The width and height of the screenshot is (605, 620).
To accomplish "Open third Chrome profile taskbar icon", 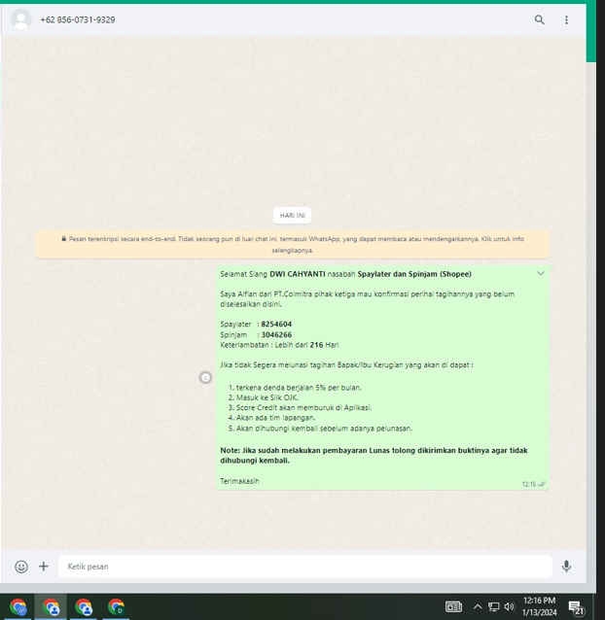I will (84, 607).
